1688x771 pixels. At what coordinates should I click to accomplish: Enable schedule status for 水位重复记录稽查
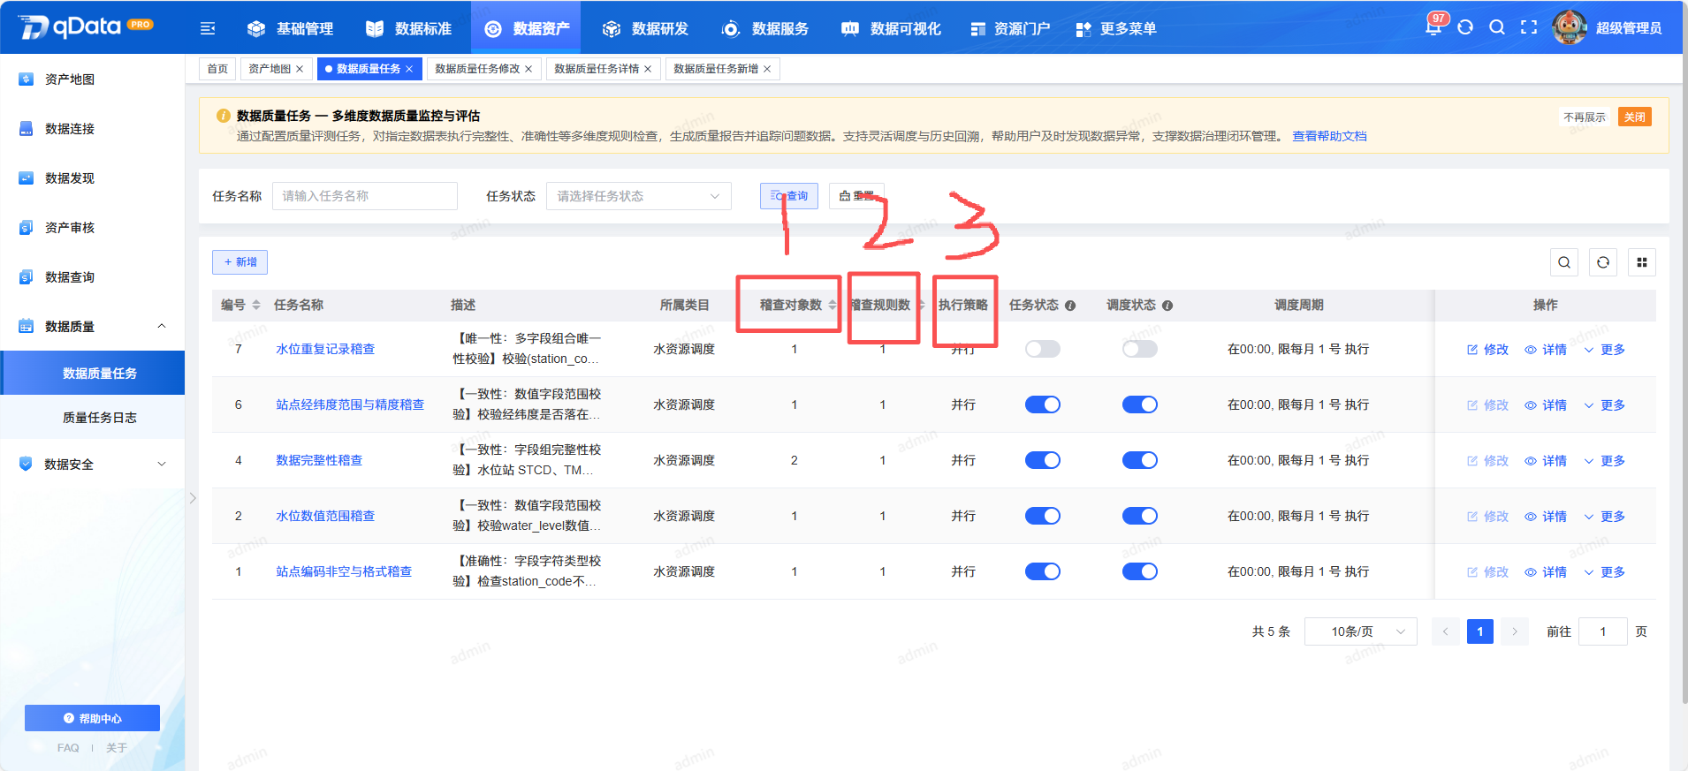coord(1140,349)
